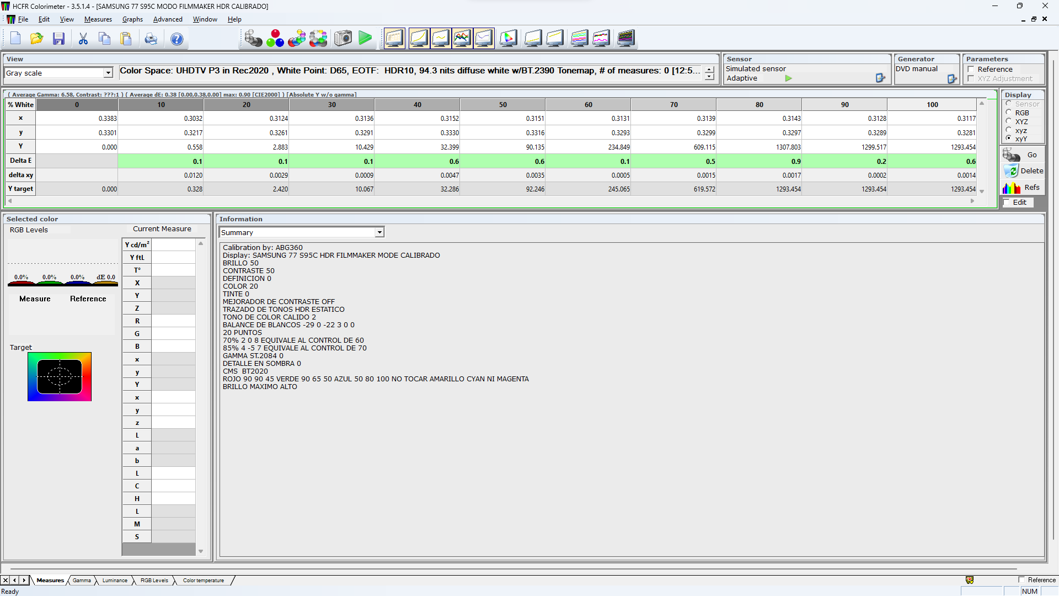Image resolution: width=1059 pixels, height=596 pixels.
Task: Click the camera icon in the toolbar
Action: [343, 38]
